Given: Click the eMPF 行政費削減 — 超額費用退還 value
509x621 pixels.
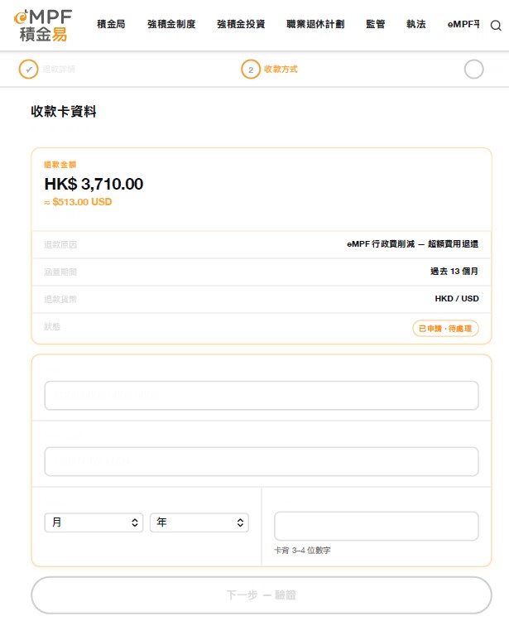Looking at the screenshot, I should pyautogui.click(x=413, y=244).
